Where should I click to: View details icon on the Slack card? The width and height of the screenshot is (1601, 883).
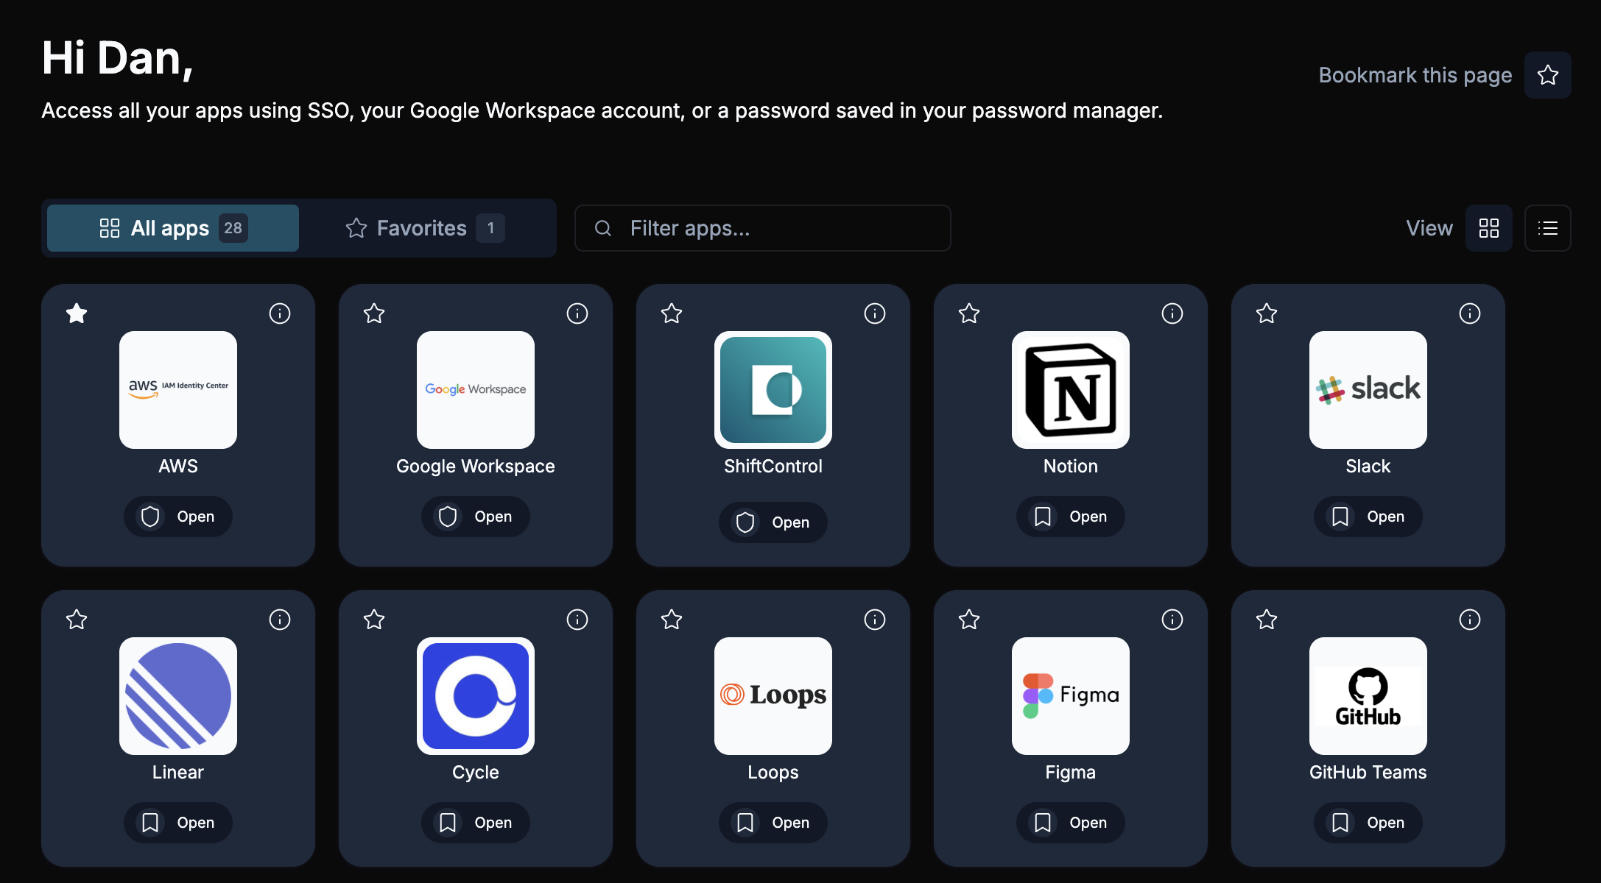click(x=1470, y=313)
